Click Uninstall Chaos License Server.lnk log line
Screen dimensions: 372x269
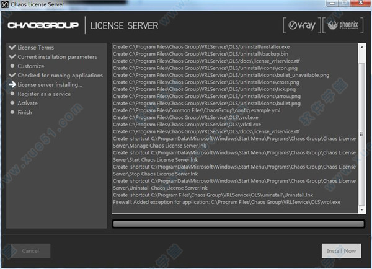coord(234,185)
